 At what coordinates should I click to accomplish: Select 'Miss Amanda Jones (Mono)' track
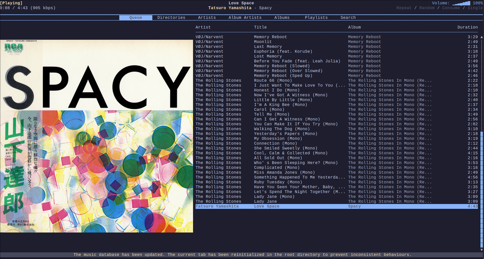pyautogui.click(x=336, y=172)
